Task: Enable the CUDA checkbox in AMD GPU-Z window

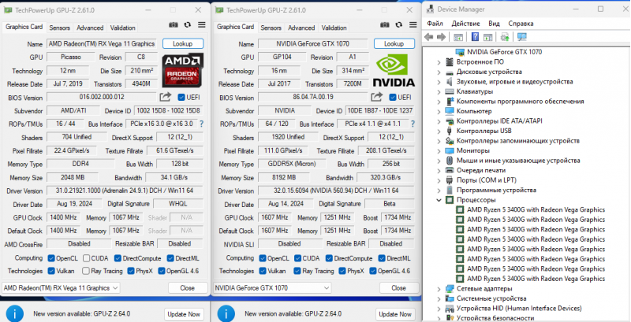Action: [87, 258]
